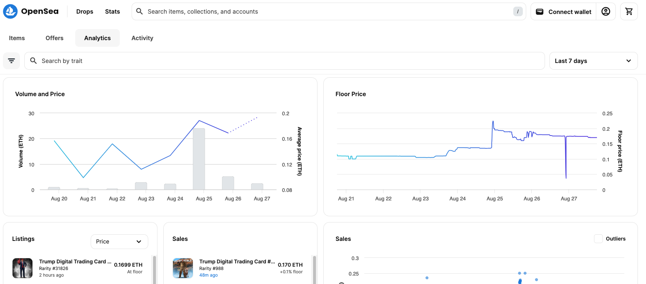Open the shopping cart
646x284 pixels.
point(629,11)
